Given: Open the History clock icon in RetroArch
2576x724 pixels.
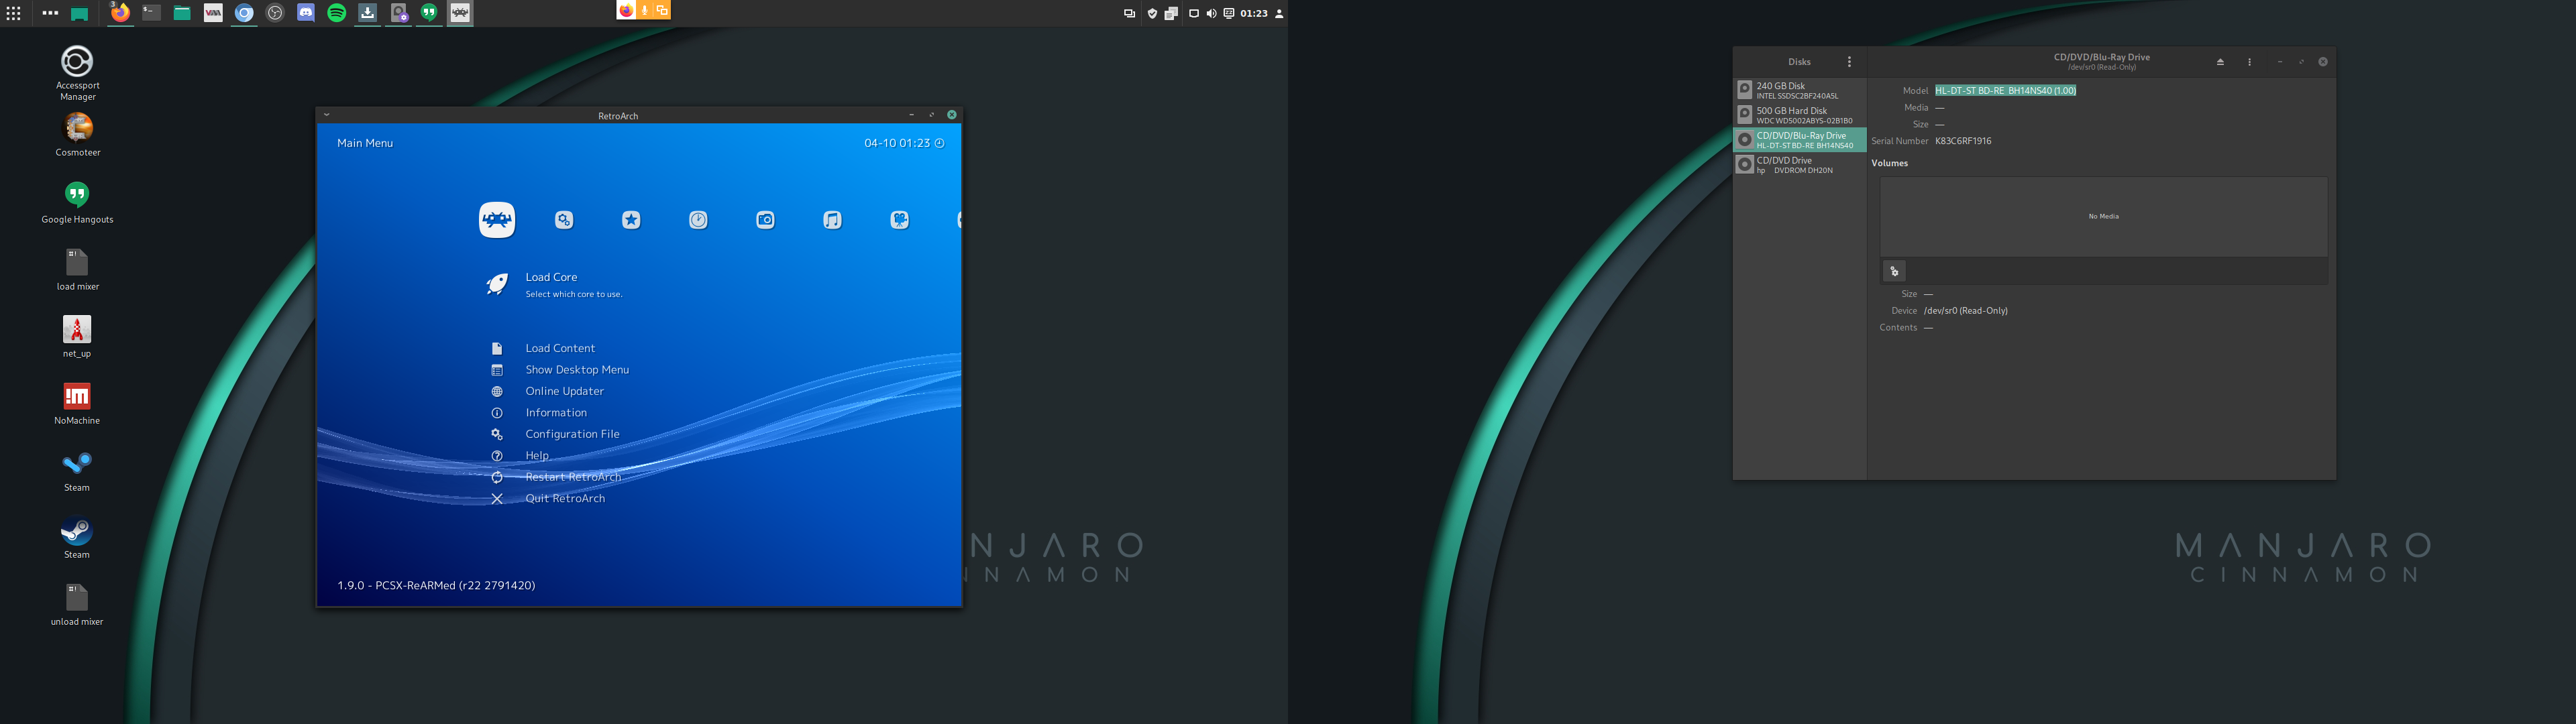Looking at the screenshot, I should pyautogui.click(x=697, y=219).
